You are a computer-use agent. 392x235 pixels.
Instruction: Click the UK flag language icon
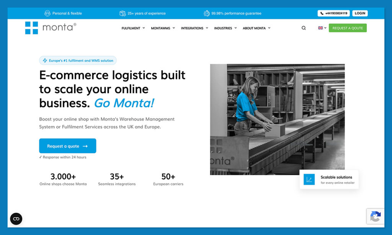[320, 28]
